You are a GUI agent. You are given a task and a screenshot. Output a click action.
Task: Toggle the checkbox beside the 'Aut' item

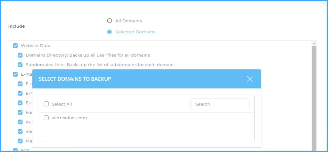[20, 122]
